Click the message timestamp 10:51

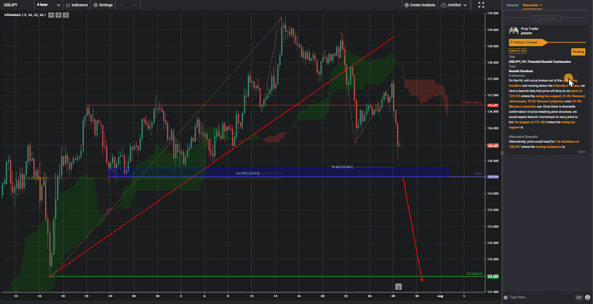(x=581, y=152)
